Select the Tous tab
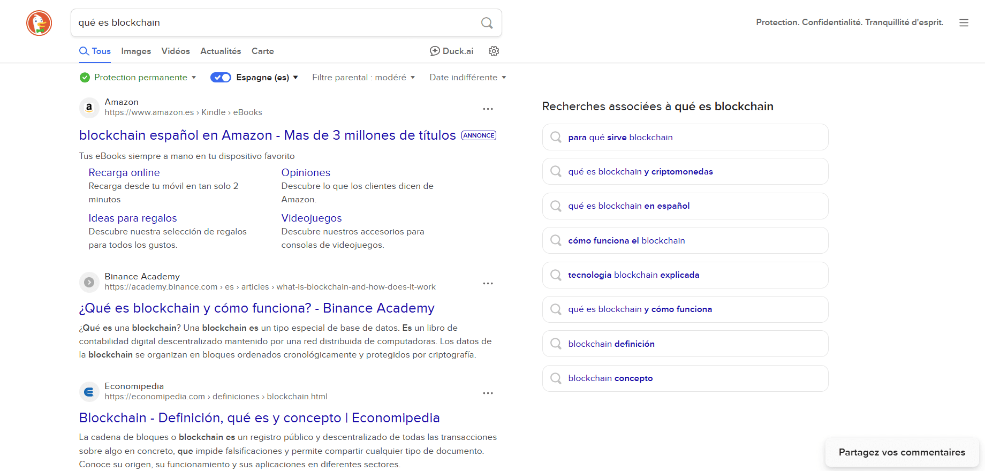Screen dimensions: 985x471 pos(95,51)
